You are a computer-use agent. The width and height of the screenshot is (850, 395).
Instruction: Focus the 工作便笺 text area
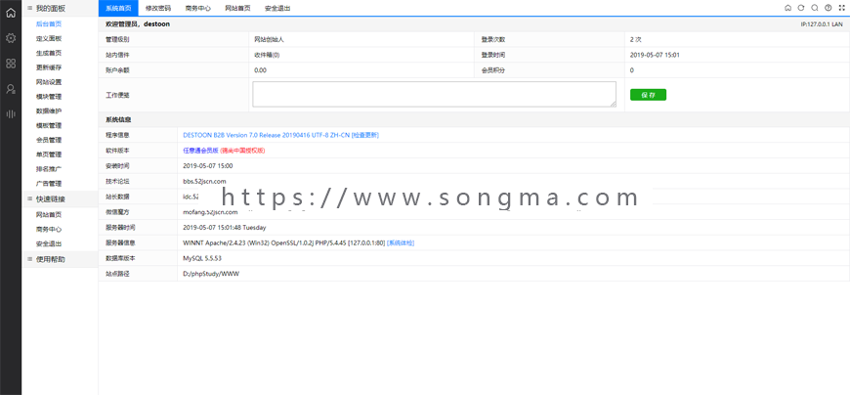[434, 95]
